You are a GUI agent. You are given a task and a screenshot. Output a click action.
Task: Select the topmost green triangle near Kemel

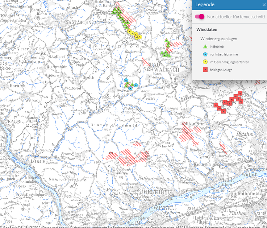[x=166, y=40]
